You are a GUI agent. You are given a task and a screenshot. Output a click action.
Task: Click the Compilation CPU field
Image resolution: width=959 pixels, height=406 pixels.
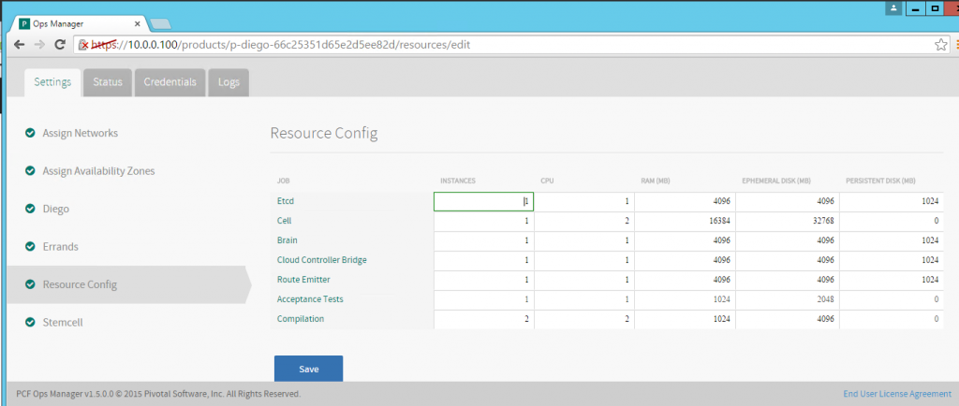click(x=584, y=319)
